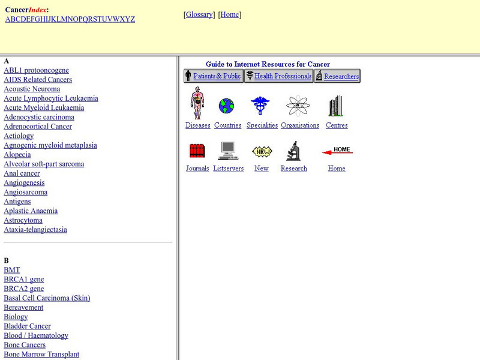Screen dimensions: 480x360
Task: Open the Listservers text link
Action: (229, 169)
